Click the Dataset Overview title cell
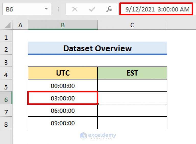196x144 pixels. click(x=97, y=48)
